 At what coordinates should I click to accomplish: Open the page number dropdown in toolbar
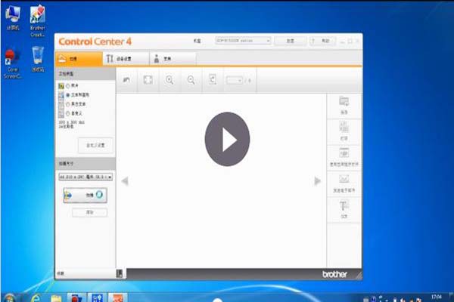[235, 79]
